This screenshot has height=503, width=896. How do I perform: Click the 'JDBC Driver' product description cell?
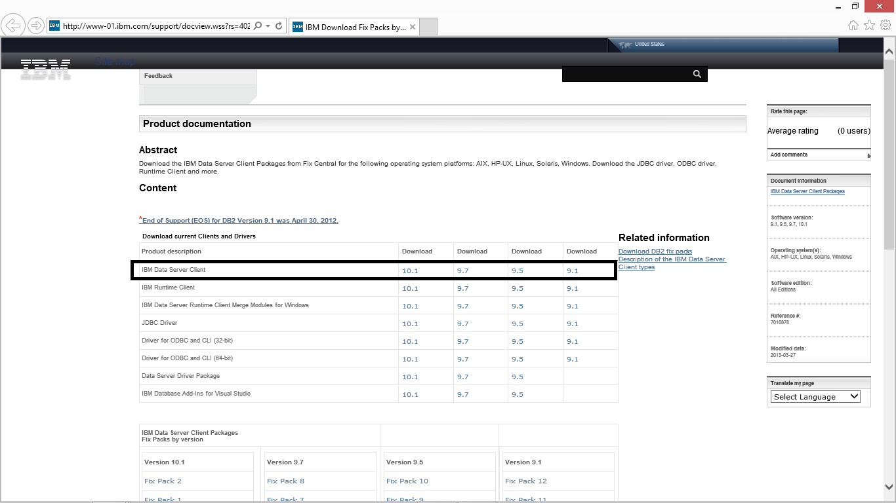[269, 323]
